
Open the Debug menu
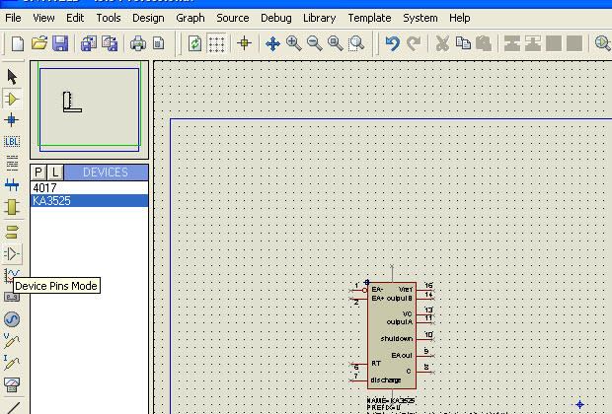pyautogui.click(x=276, y=18)
